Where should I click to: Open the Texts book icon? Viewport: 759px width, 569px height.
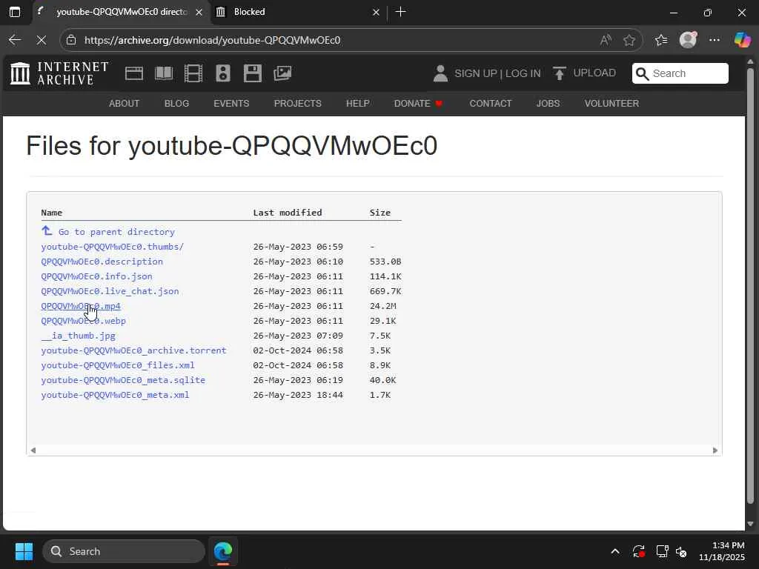pyautogui.click(x=164, y=73)
